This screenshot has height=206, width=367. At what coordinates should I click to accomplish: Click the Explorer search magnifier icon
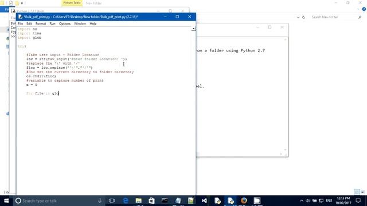coord(360,17)
